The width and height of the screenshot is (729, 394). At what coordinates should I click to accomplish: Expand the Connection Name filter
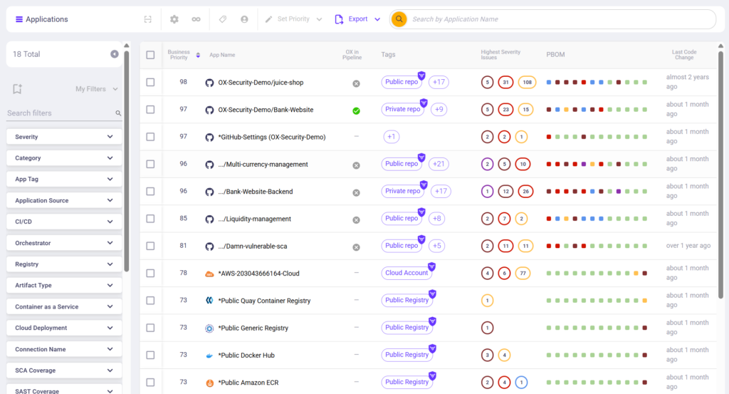64,349
